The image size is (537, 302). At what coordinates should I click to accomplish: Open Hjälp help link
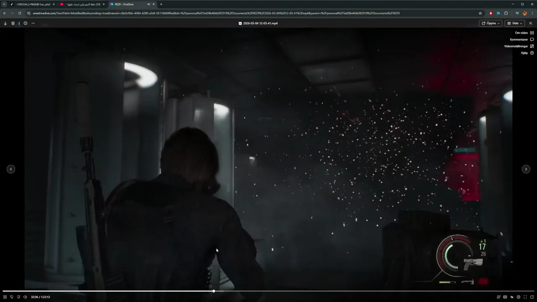[x=527, y=53]
